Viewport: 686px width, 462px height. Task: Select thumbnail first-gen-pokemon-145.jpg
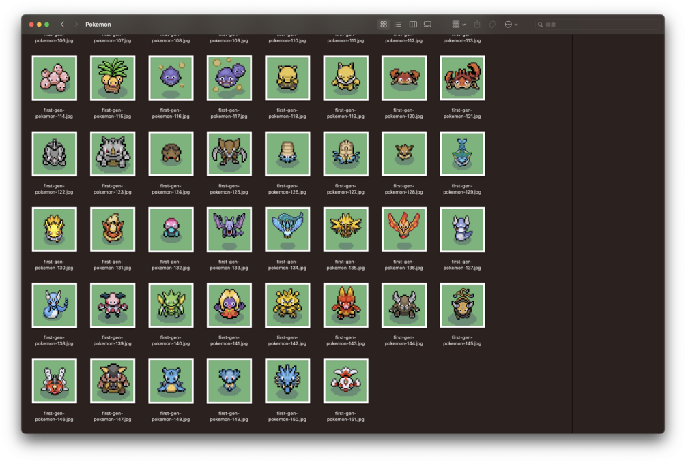[x=462, y=305]
